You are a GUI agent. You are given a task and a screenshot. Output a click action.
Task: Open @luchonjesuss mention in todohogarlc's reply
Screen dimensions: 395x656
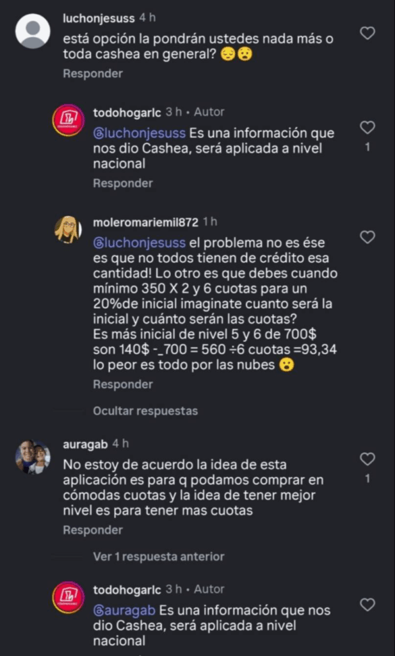coord(140,133)
